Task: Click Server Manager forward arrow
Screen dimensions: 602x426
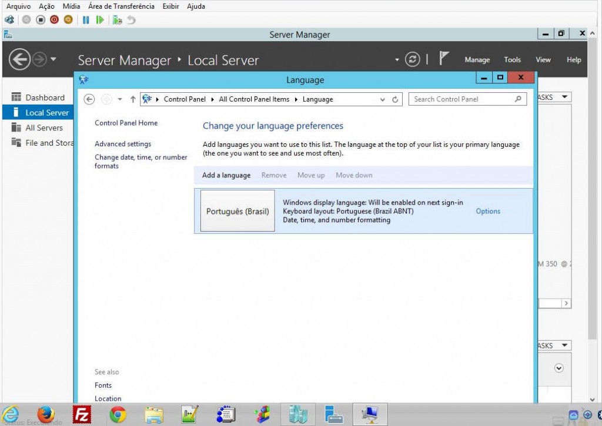Action: (x=39, y=59)
